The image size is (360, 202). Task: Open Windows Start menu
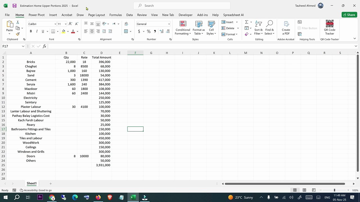pyautogui.click(x=5, y=197)
